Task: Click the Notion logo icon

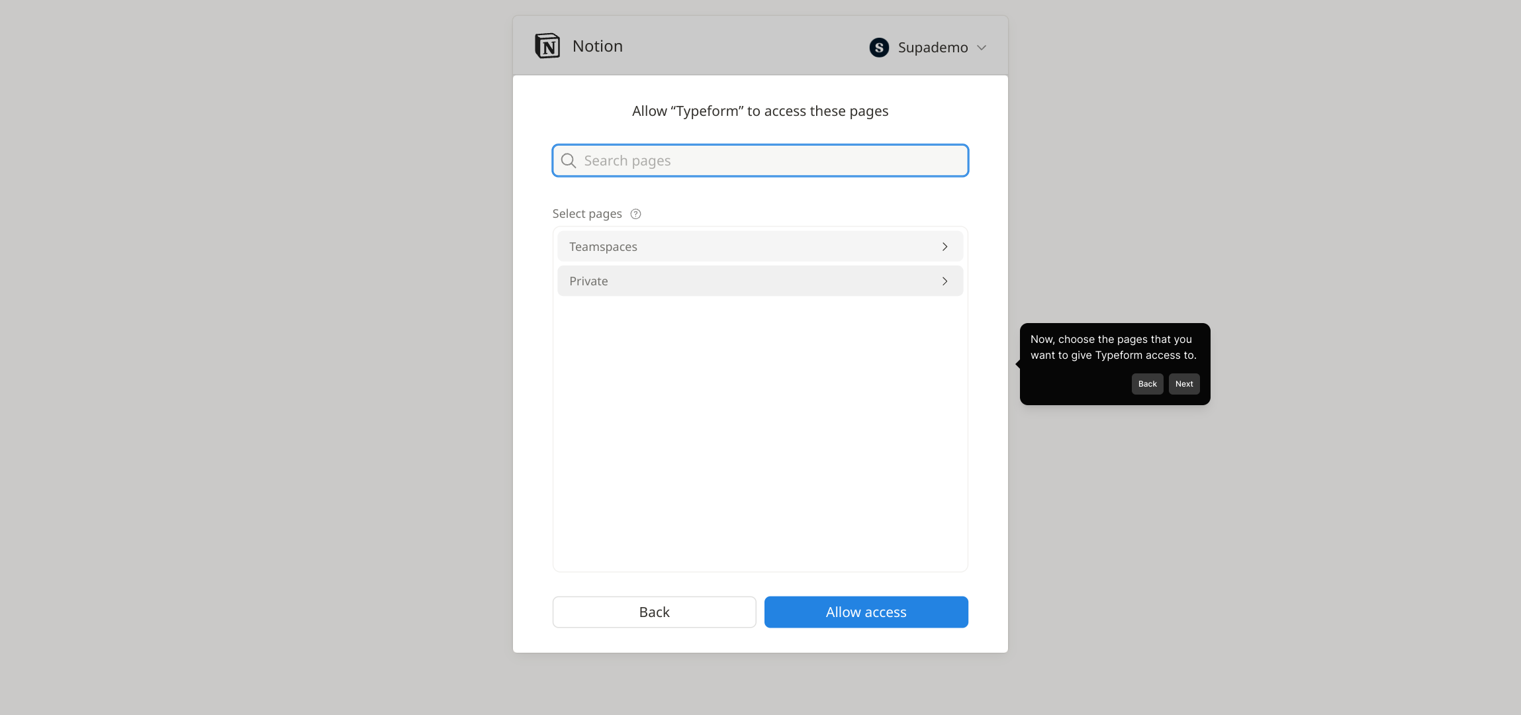Action: pyautogui.click(x=547, y=46)
